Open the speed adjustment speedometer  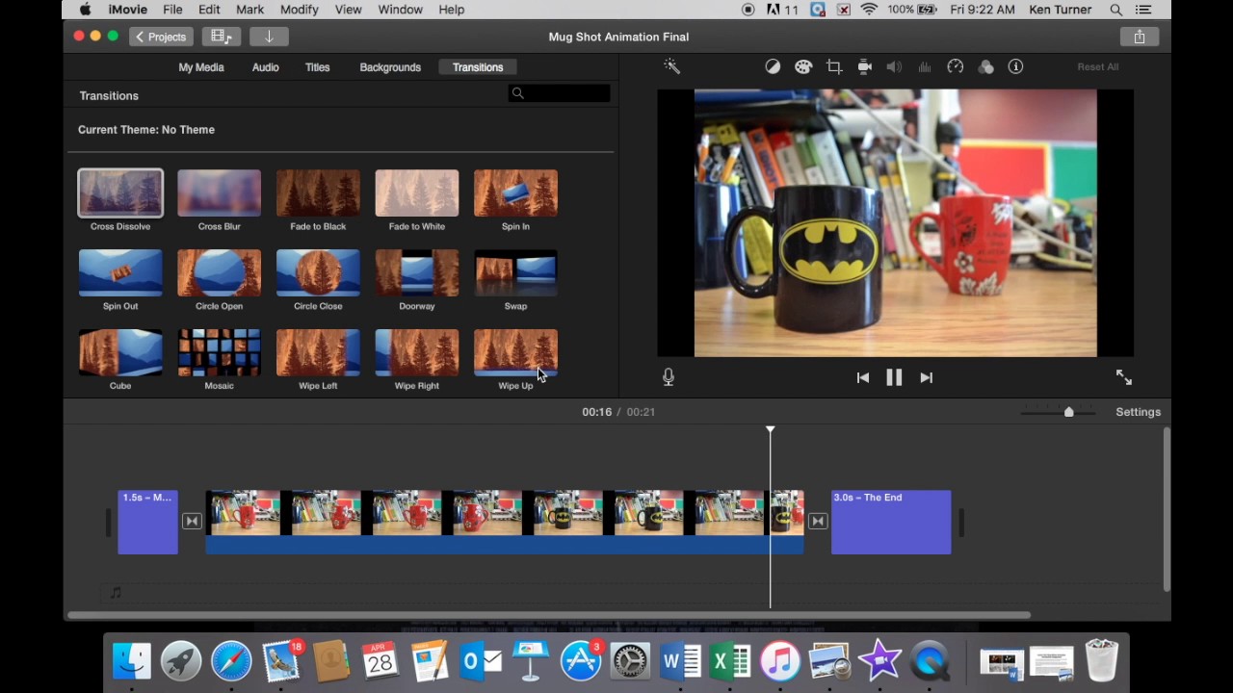pos(956,66)
